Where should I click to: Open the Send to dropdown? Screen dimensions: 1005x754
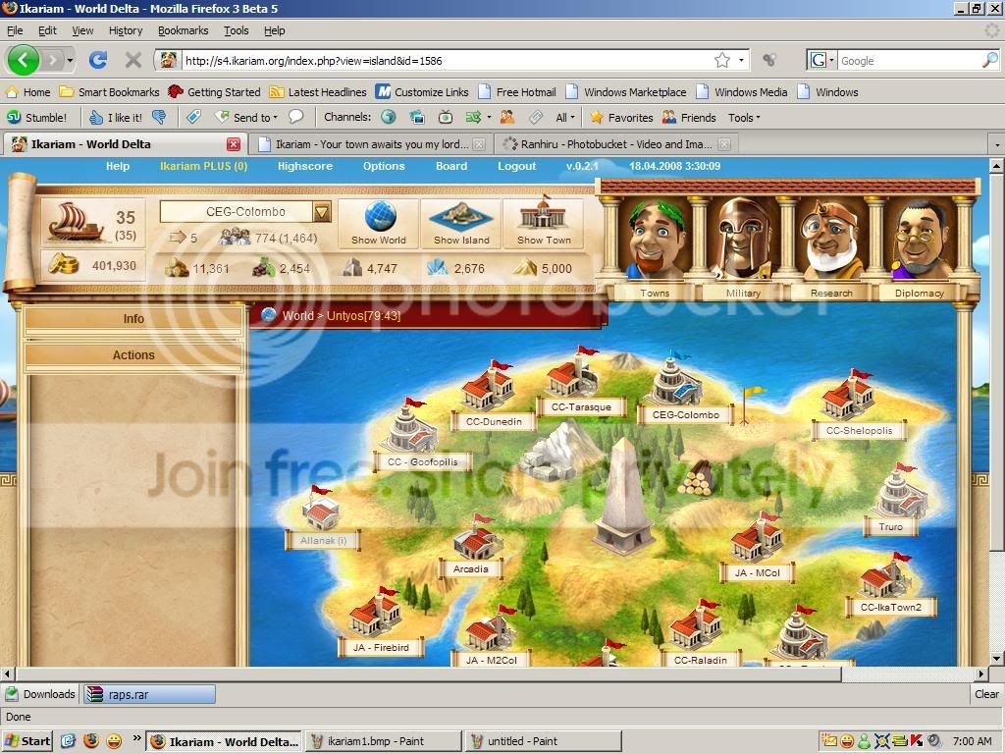tap(246, 118)
